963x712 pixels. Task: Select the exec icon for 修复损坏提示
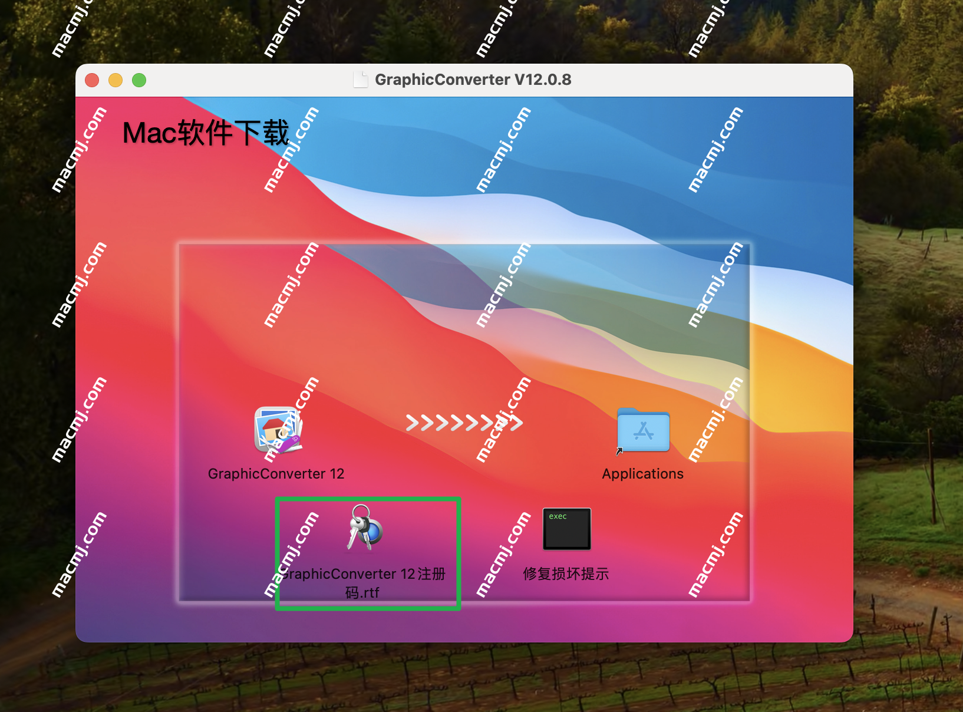567,529
